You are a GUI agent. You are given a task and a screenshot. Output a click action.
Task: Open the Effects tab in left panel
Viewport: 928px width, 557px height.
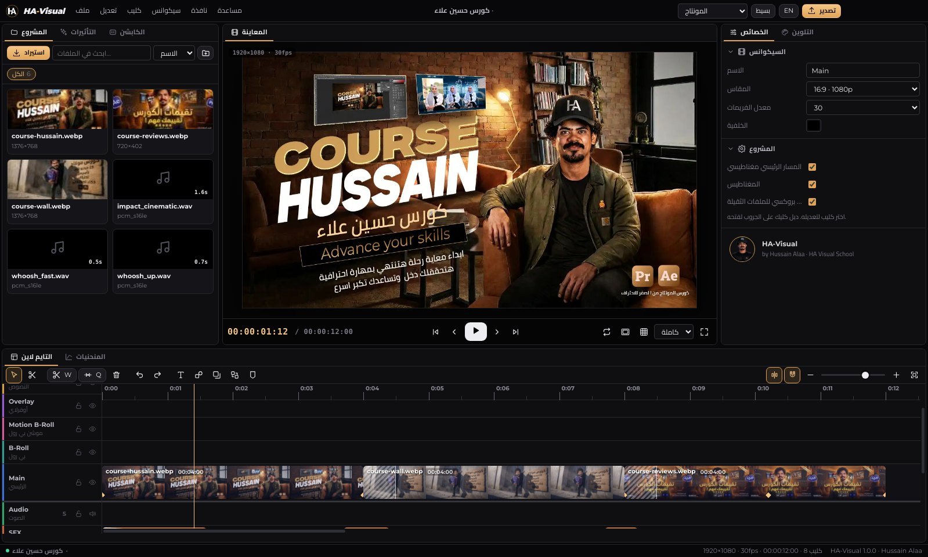coord(78,32)
